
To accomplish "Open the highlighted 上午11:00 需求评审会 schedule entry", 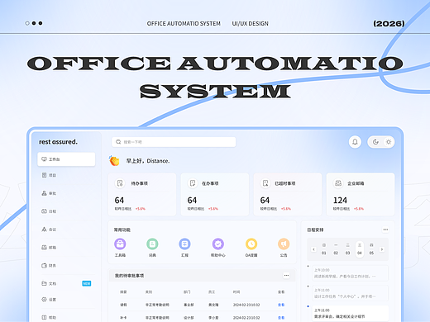I will (x=350, y=313).
